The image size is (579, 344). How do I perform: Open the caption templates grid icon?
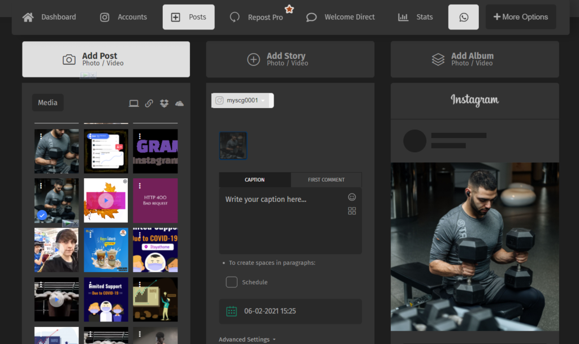point(352,210)
